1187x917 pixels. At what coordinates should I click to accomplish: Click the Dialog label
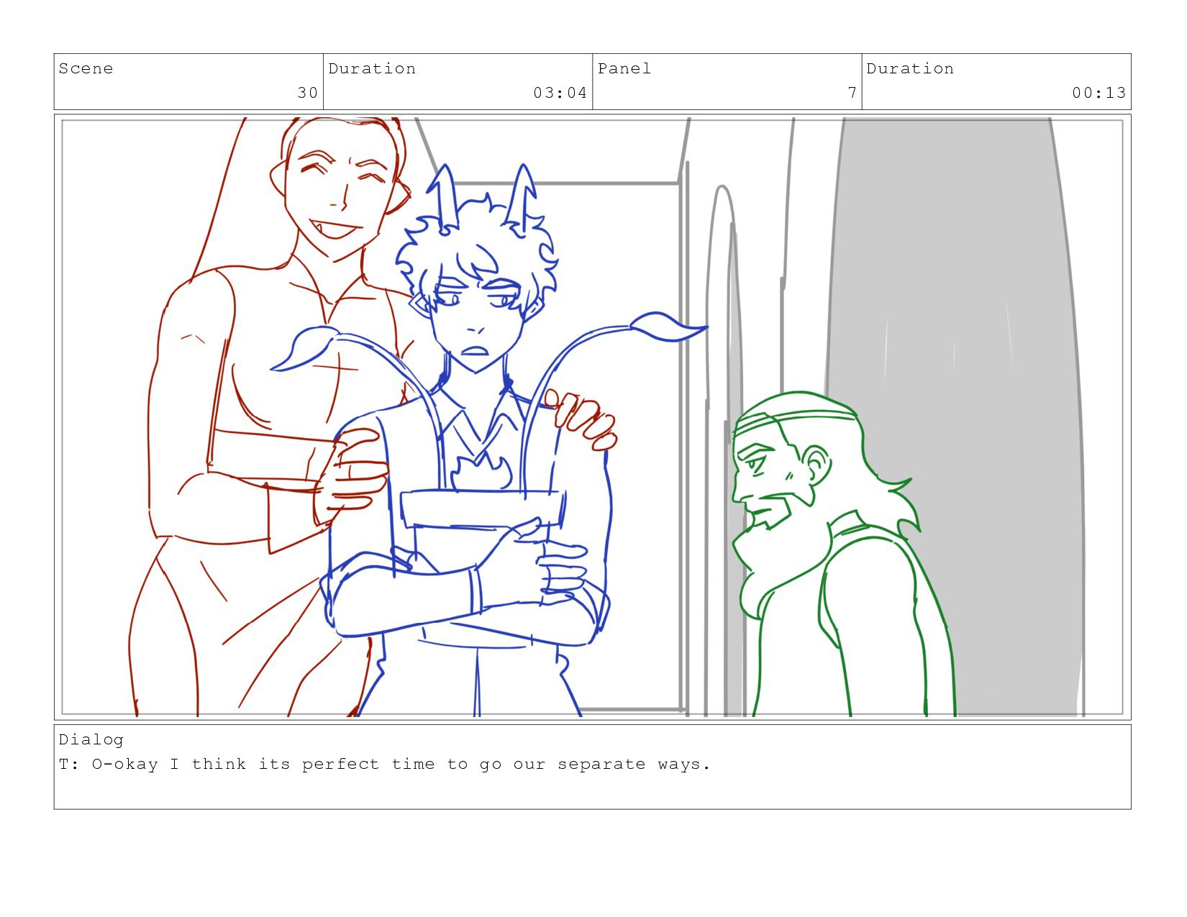[91, 739]
